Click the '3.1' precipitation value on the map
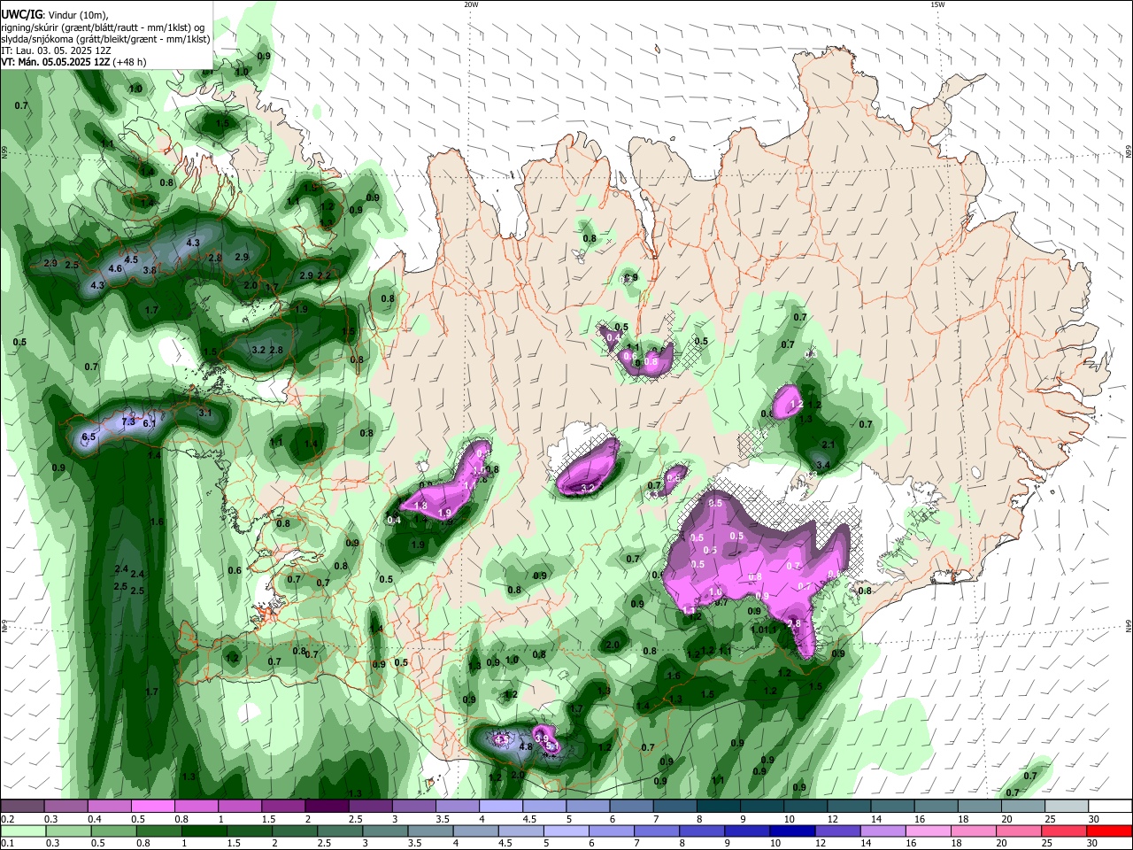 [x=205, y=413]
